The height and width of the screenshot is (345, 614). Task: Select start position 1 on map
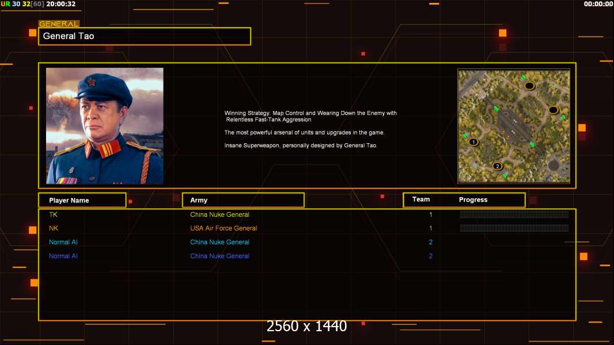[x=473, y=142]
